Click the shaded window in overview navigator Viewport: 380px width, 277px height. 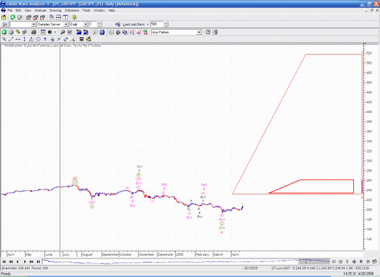314,261
